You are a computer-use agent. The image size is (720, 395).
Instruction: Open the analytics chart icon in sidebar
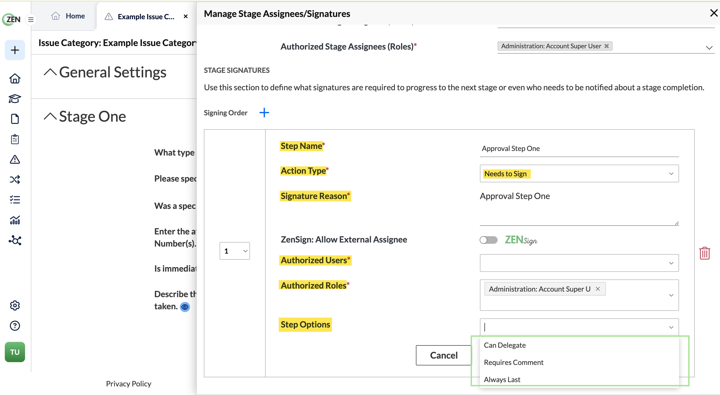[15, 220]
